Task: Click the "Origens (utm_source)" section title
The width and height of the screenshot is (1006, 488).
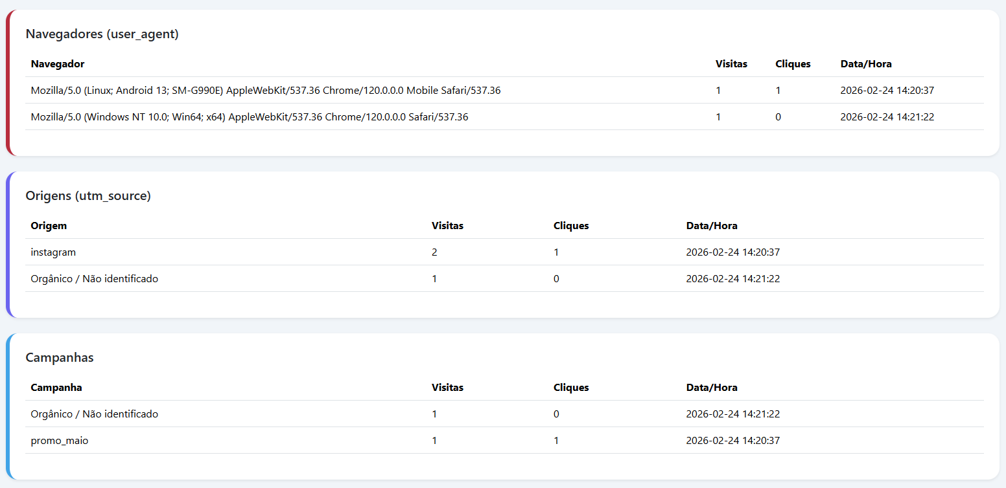Action: 88,196
